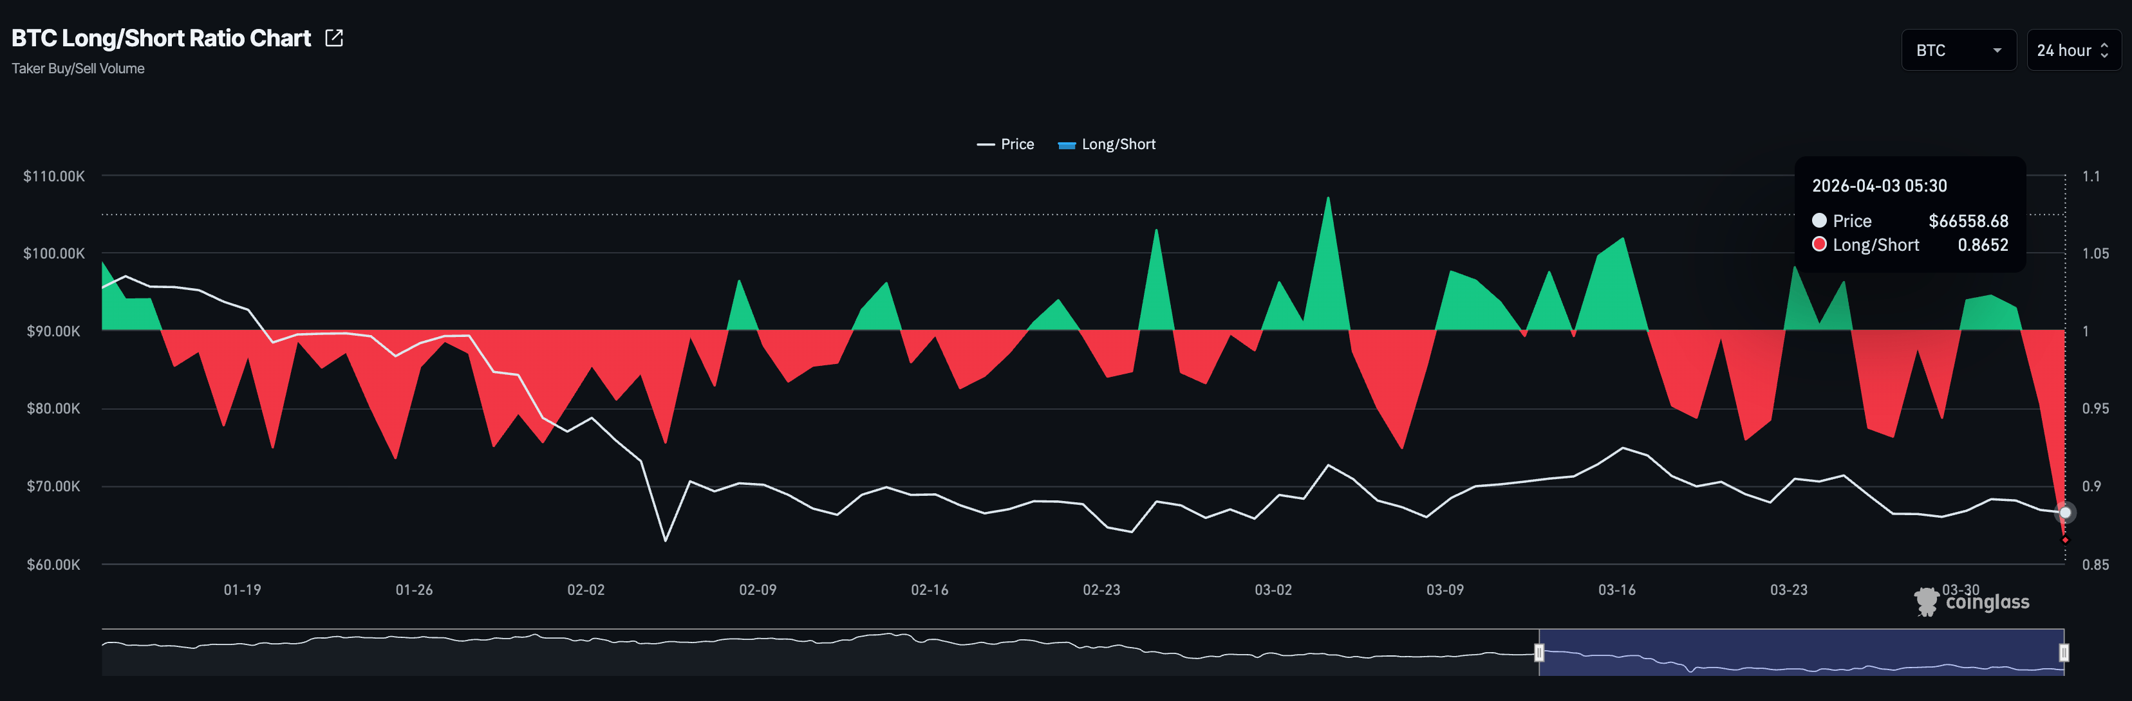Click the Long/Short red circle in tooltip
2132x701 pixels.
point(1819,244)
